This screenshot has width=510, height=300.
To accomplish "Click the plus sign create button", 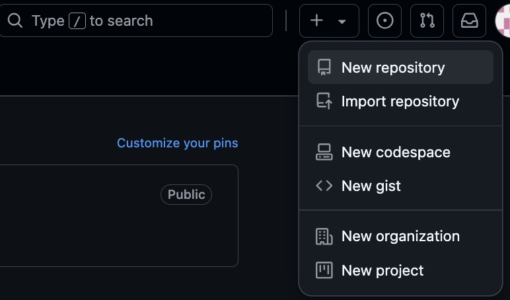I will click(x=316, y=21).
